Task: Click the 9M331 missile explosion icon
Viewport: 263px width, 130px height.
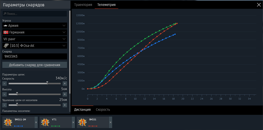Action: pyautogui.click(x=82, y=122)
